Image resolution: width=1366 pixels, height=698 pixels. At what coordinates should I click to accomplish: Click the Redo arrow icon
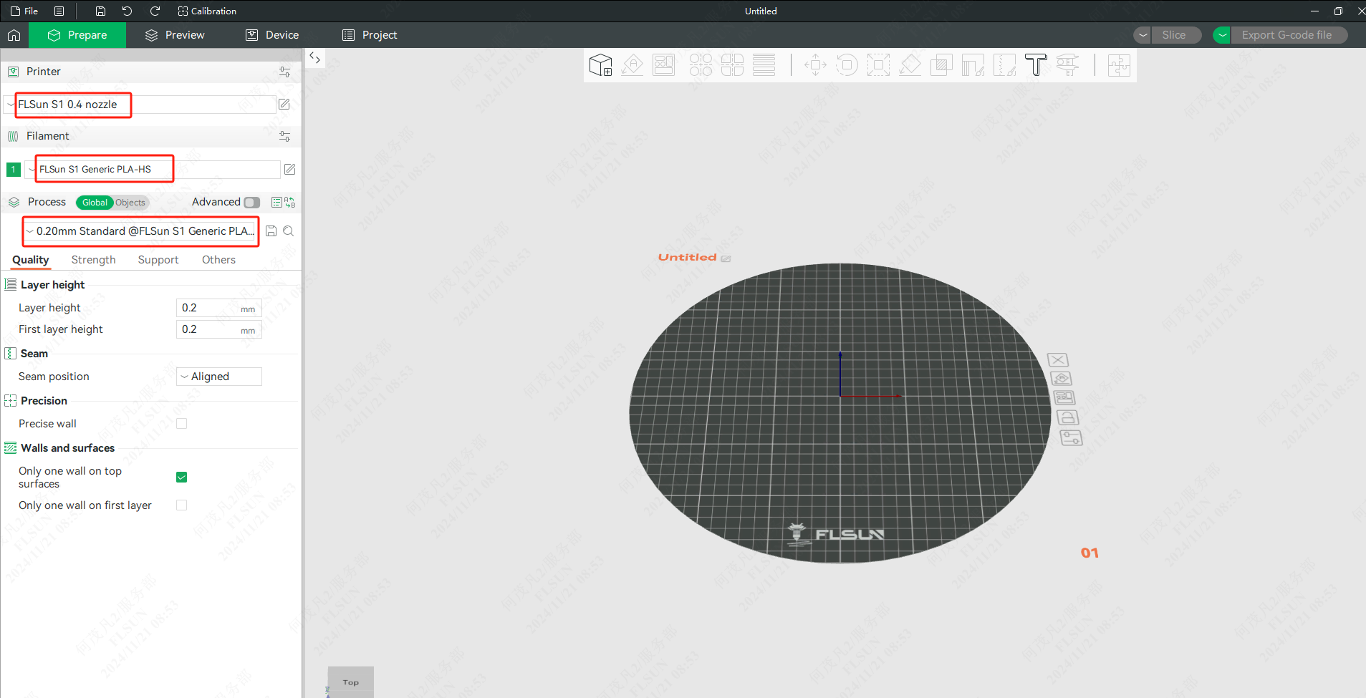tap(155, 11)
